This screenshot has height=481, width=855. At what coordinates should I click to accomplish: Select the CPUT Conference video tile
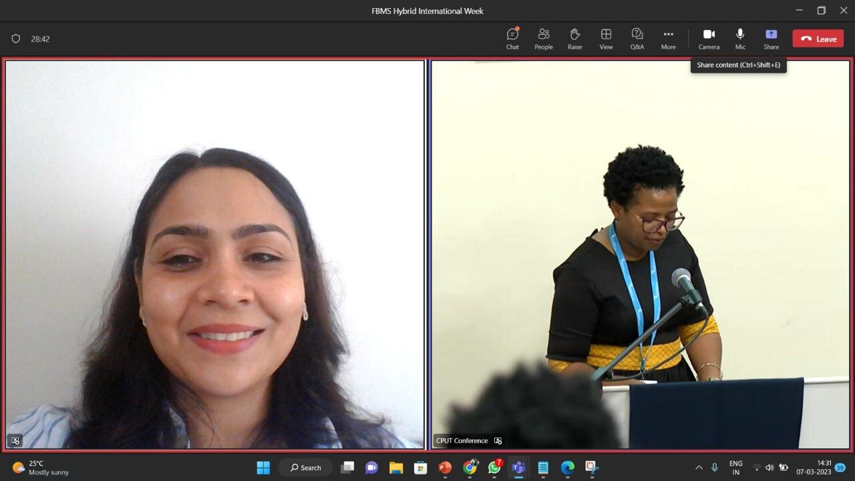pyautogui.click(x=640, y=254)
